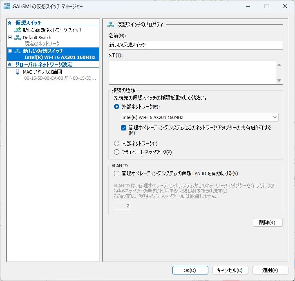Select the 外部ネットワーク radio button
The height and width of the screenshot is (281, 295).
[x=116, y=107]
